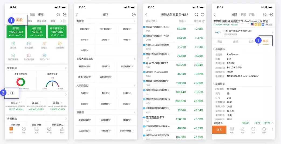
Task: Select the 簡況 tab on SQQQ screen
Action: point(266,41)
